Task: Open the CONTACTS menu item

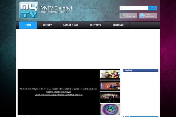Action: pyautogui.click(x=95, y=25)
